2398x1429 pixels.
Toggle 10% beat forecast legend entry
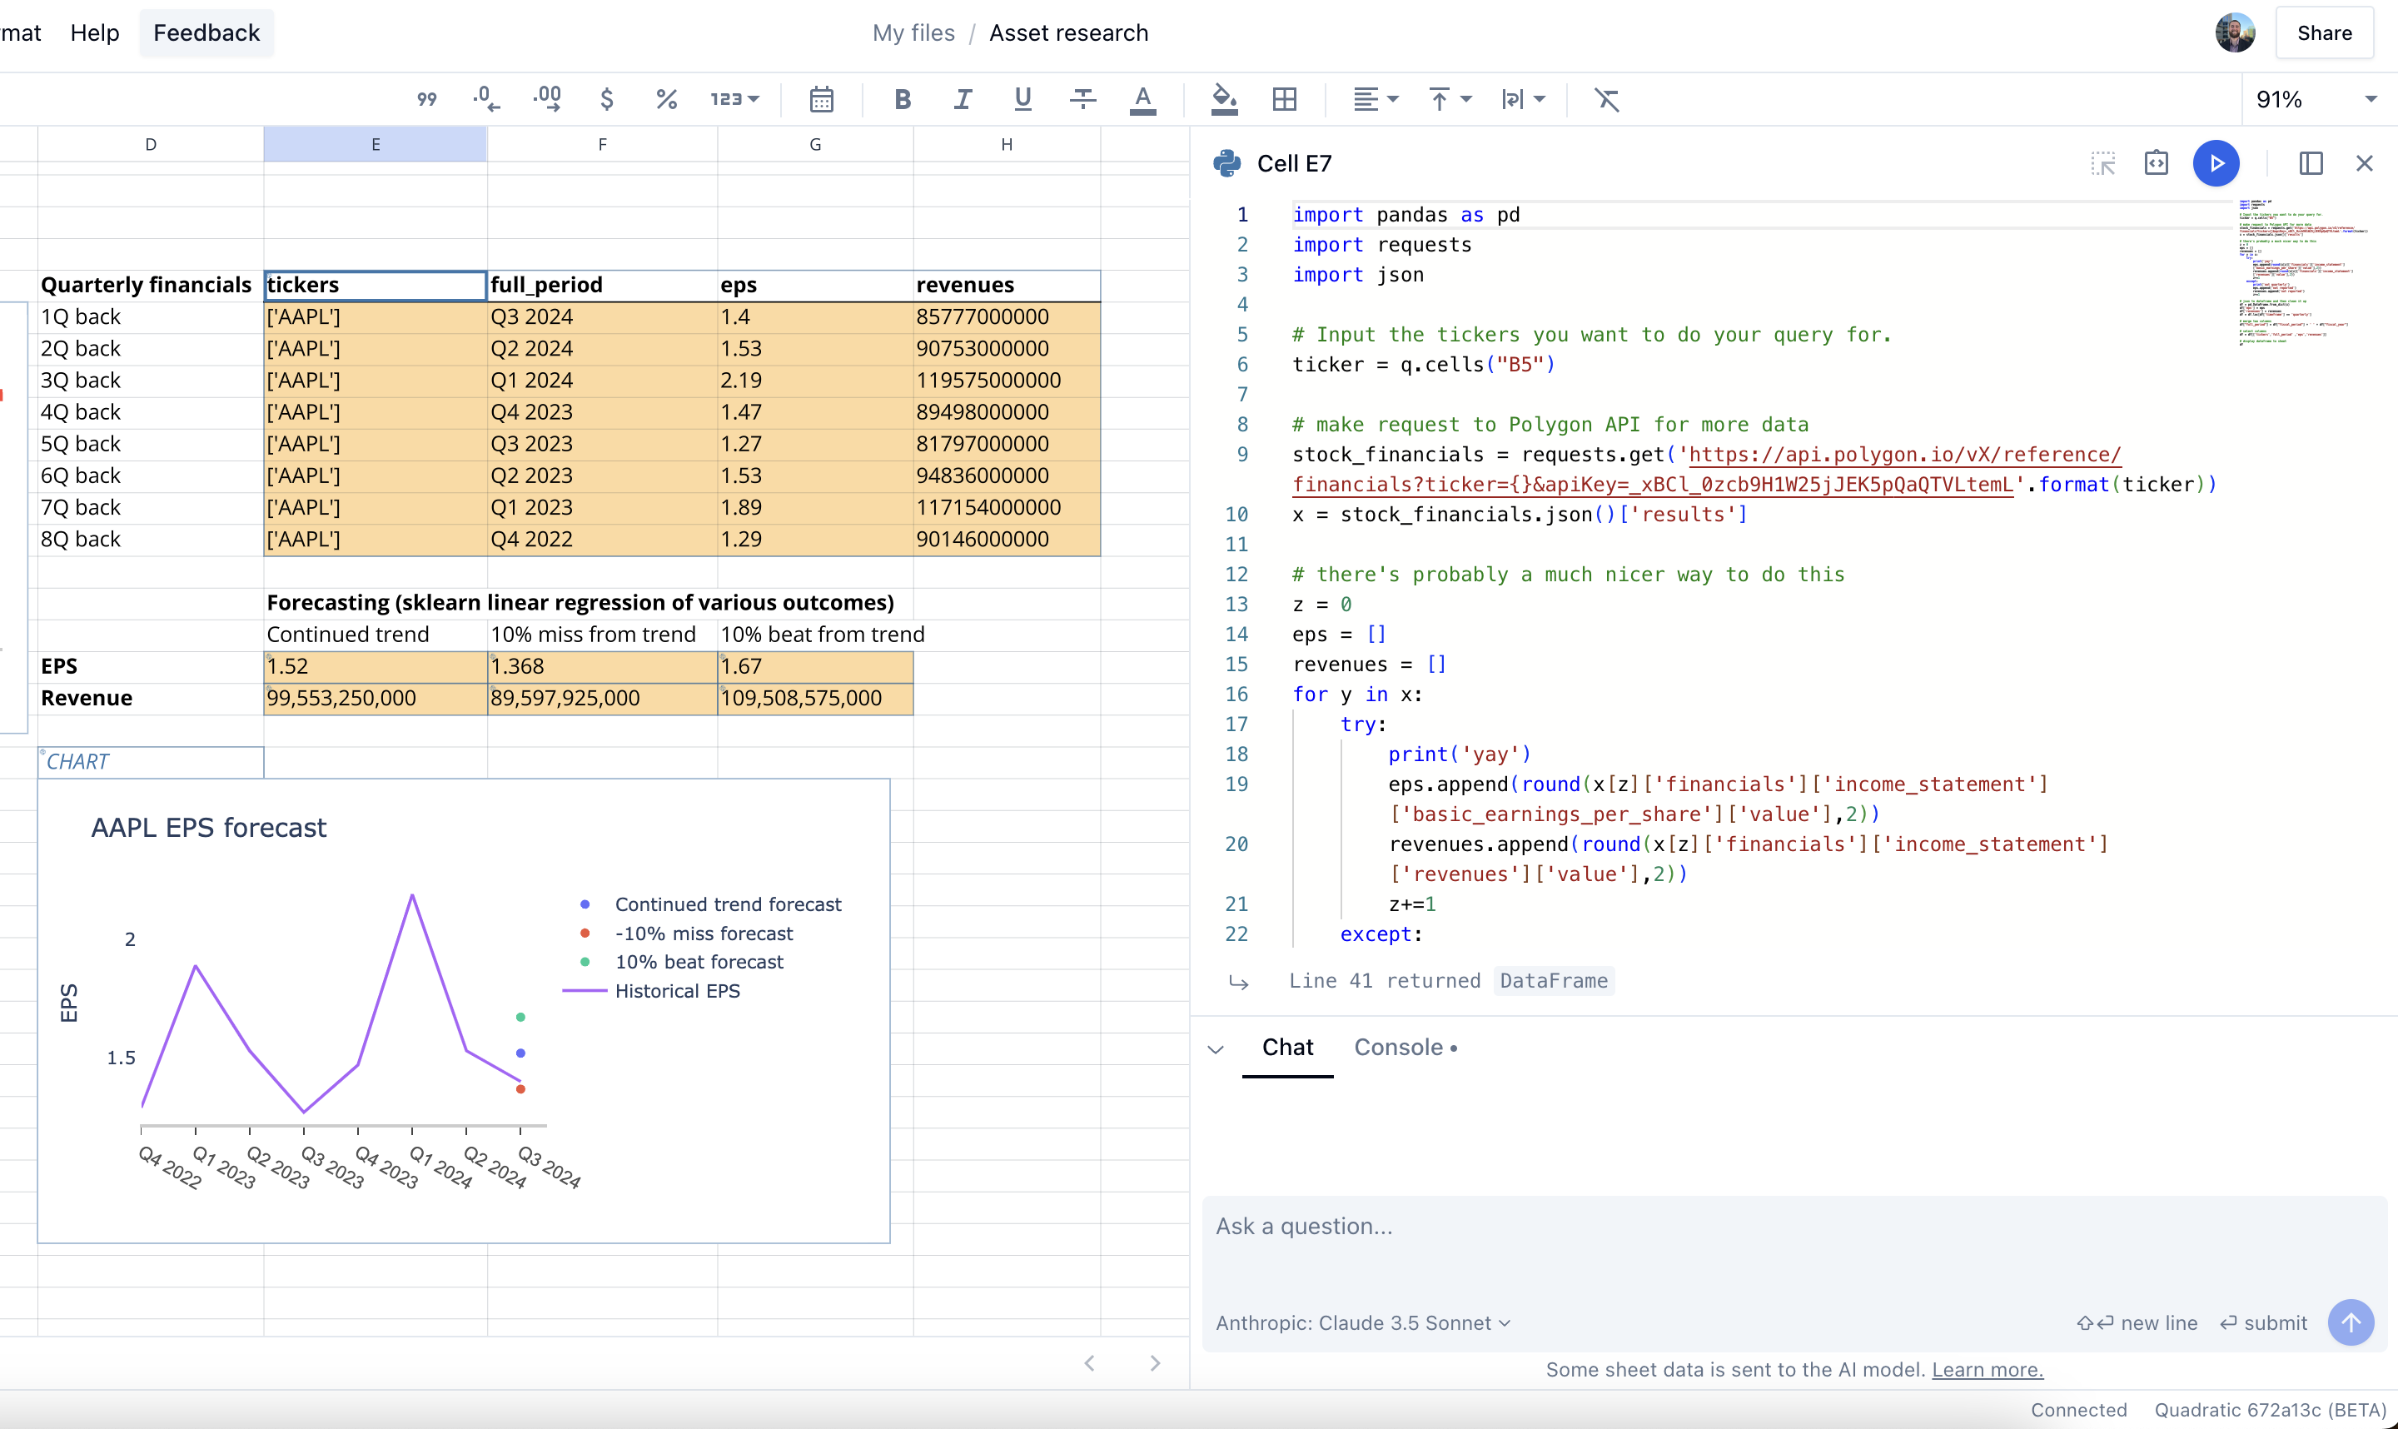[683, 962]
